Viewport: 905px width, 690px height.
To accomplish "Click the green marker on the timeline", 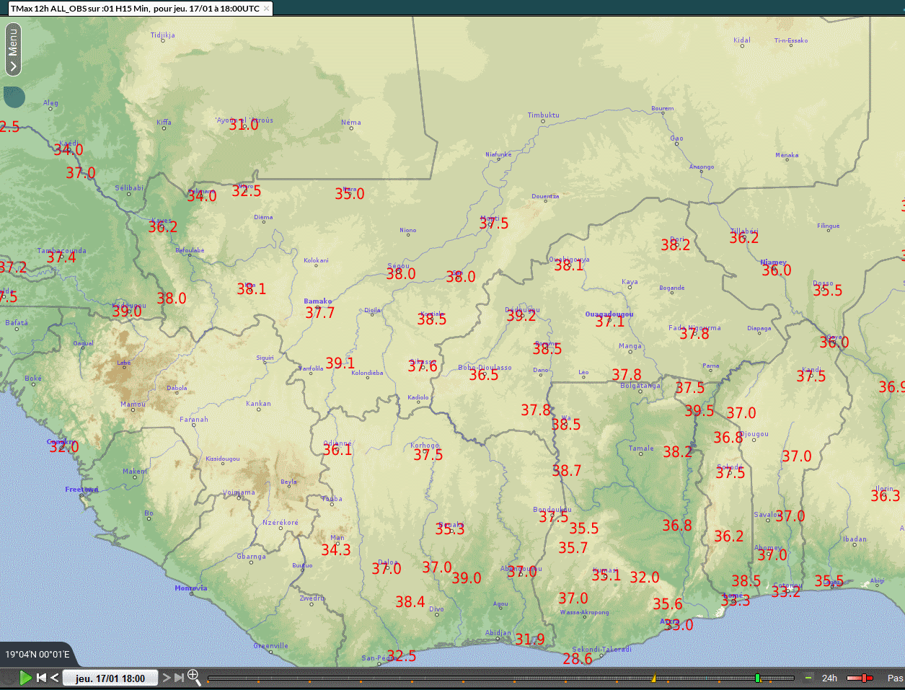I will click(x=758, y=678).
